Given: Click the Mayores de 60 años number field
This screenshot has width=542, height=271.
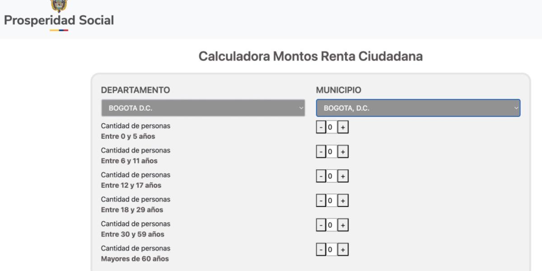Looking at the screenshot, I should [x=331, y=250].
